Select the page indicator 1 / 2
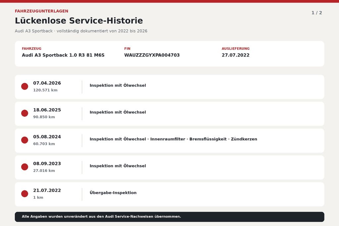Viewport: 339px width, 226px height. pos(317,13)
